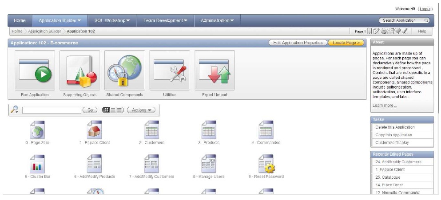Click the Create Page button

pyautogui.click(x=346, y=43)
